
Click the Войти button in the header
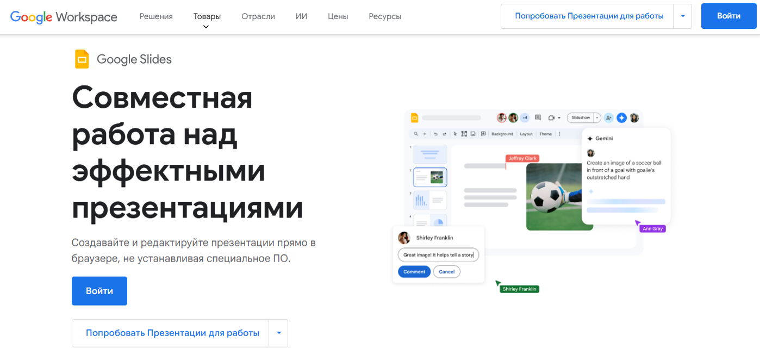click(x=728, y=16)
